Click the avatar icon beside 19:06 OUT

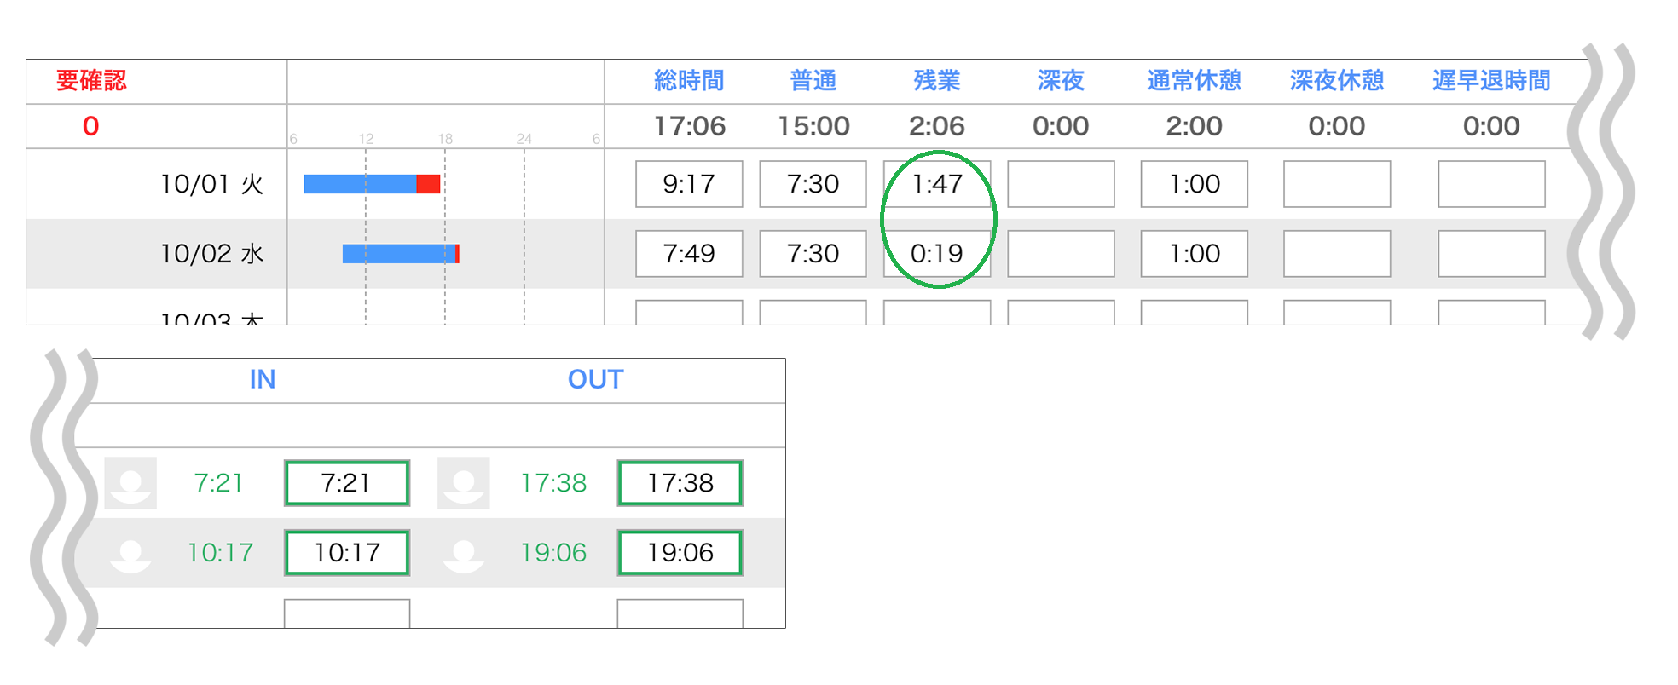(x=464, y=553)
